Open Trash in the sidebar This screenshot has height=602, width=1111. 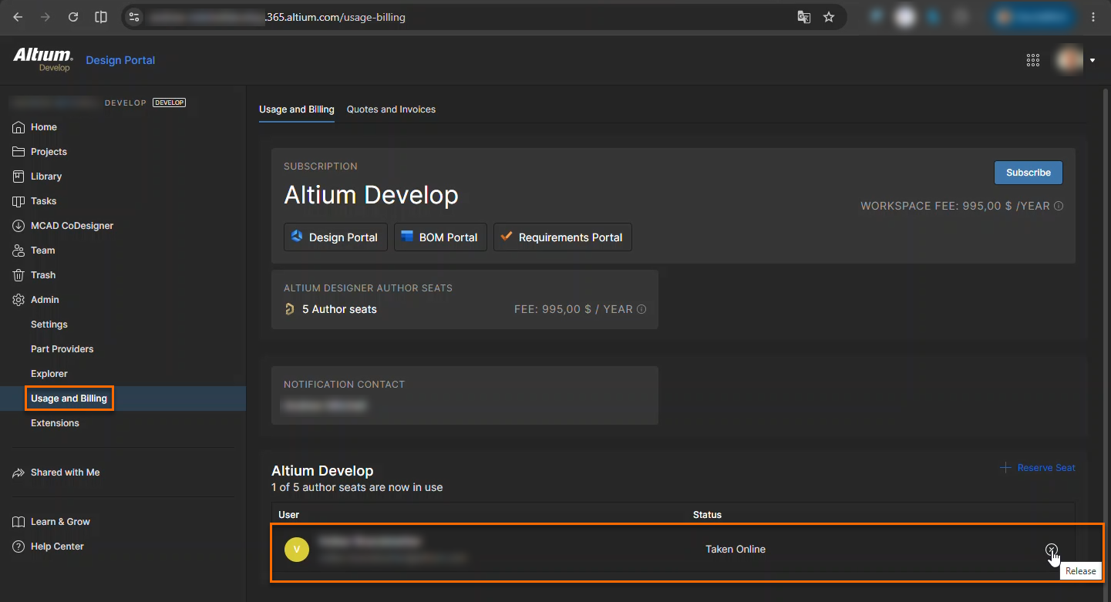tap(43, 275)
